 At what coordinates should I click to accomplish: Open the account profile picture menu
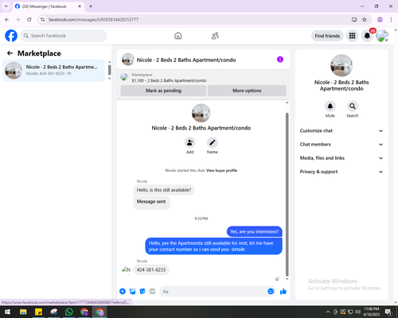[x=382, y=36]
